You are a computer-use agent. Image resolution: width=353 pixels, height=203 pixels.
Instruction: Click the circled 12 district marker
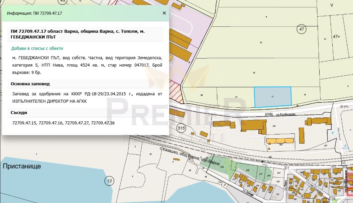109,181
